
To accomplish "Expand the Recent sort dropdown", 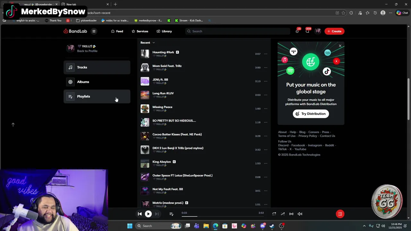I will pos(148,43).
